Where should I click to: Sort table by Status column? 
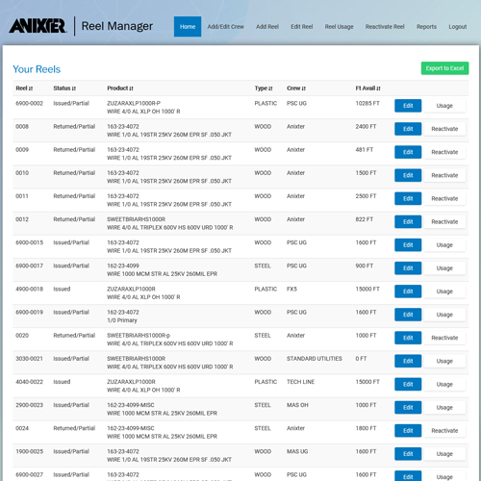[x=64, y=89]
